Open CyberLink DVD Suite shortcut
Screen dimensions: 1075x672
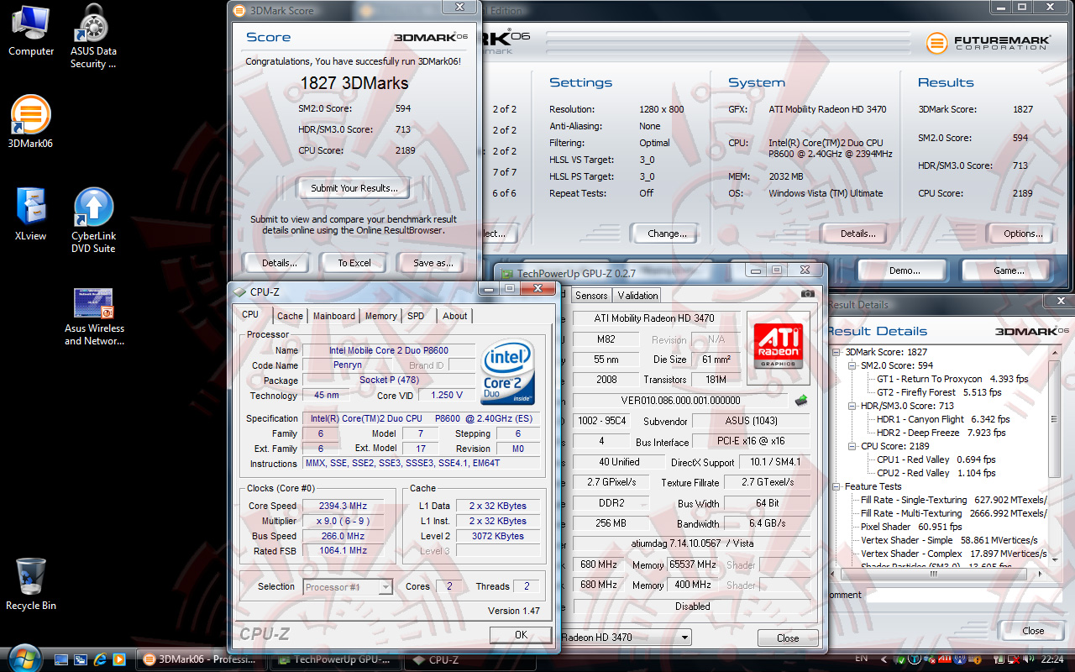click(x=93, y=220)
